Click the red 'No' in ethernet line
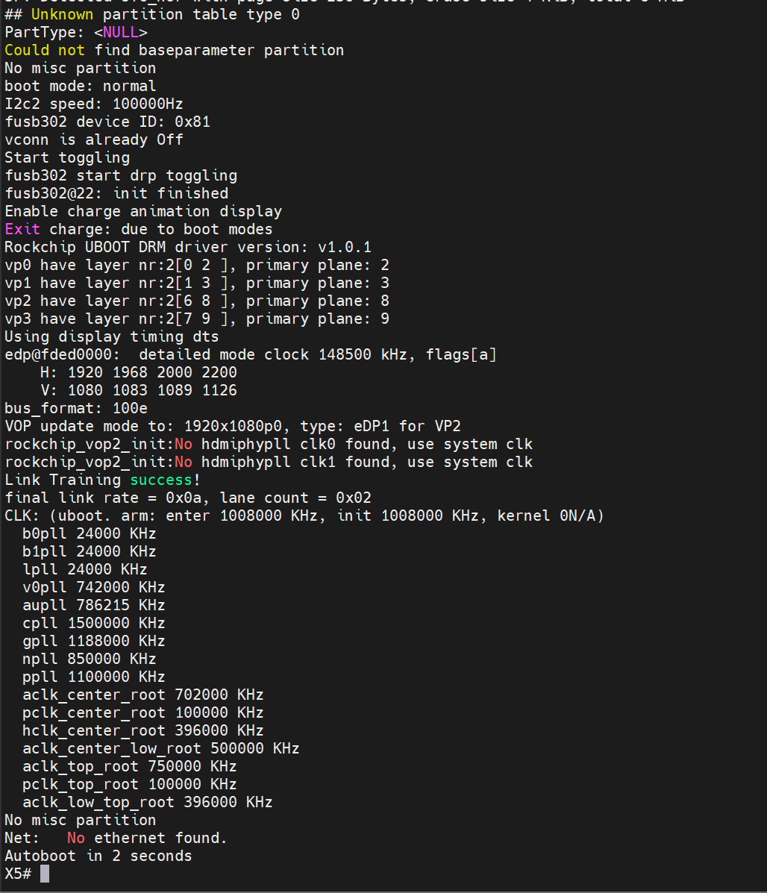767x893 pixels. pos(76,838)
